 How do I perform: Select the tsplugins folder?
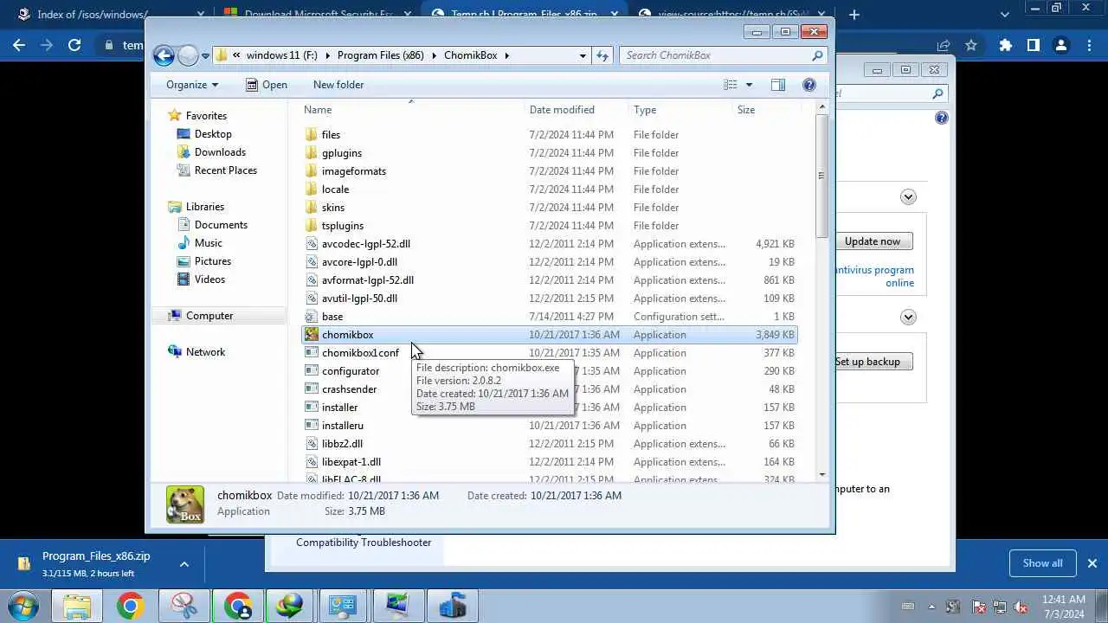coord(343,226)
